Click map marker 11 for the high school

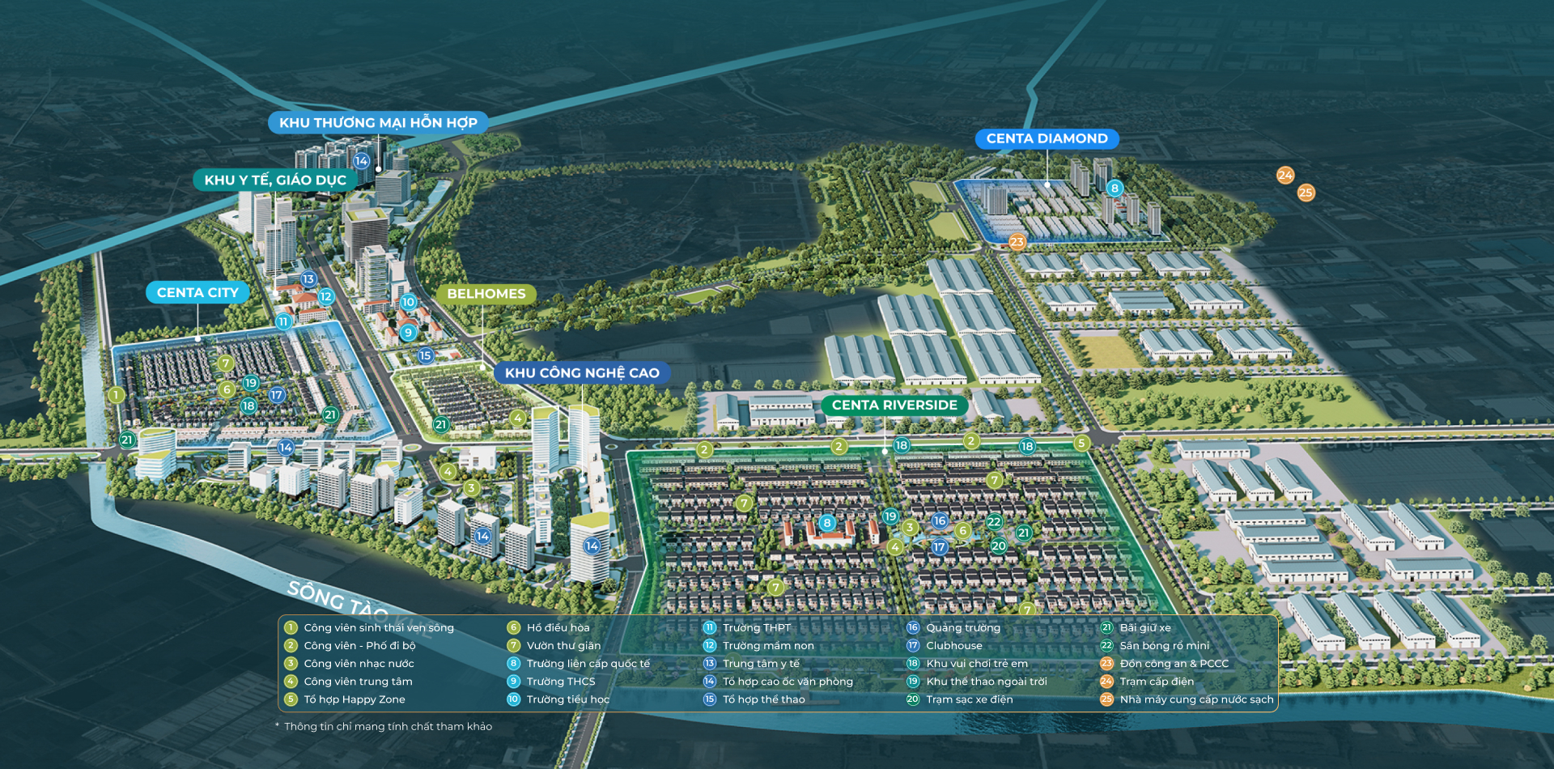click(x=283, y=321)
